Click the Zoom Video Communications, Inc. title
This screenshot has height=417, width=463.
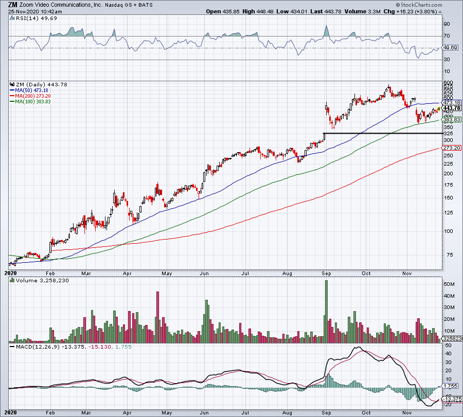[61, 5]
